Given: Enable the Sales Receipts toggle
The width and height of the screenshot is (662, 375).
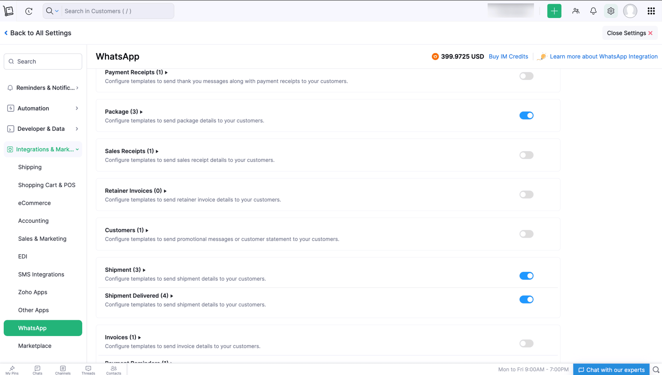Looking at the screenshot, I should [x=526, y=155].
